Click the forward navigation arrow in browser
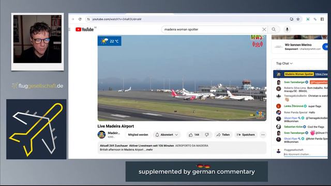 pyautogui.click(x=73, y=19)
